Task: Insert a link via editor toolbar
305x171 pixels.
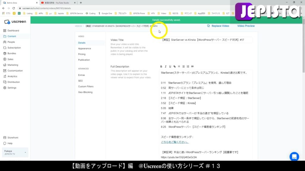Action: (x=175, y=66)
